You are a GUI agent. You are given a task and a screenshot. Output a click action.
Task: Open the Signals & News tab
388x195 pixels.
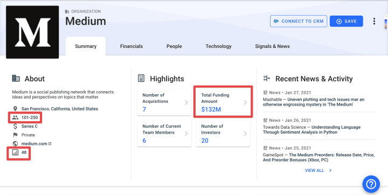[272, 46]
